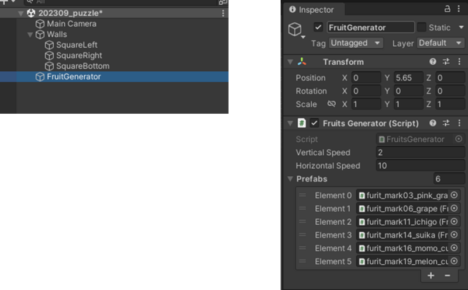
Task: Collapse the 202309_puzzle scene hierarchy
Action: pyautogui.click(x=20, y=13)
